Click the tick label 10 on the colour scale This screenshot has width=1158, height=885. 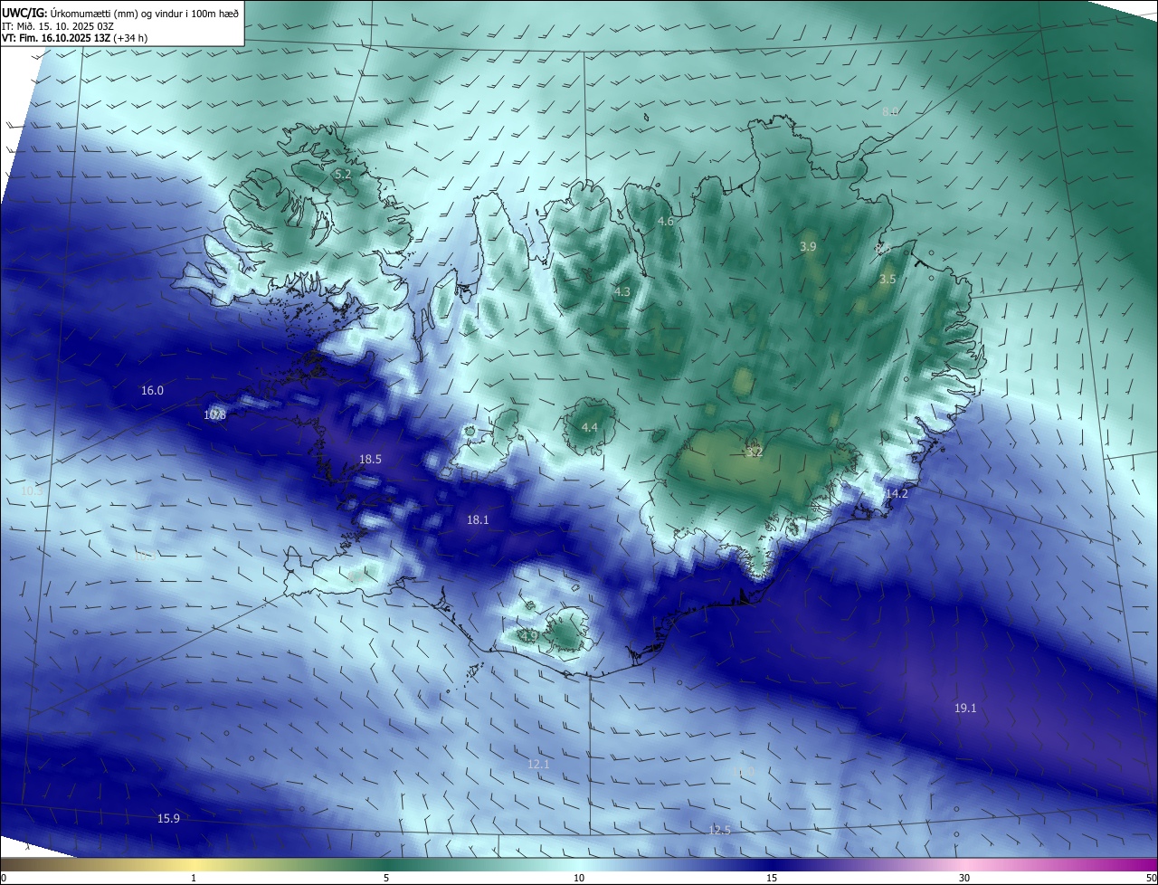pos(579,878)
